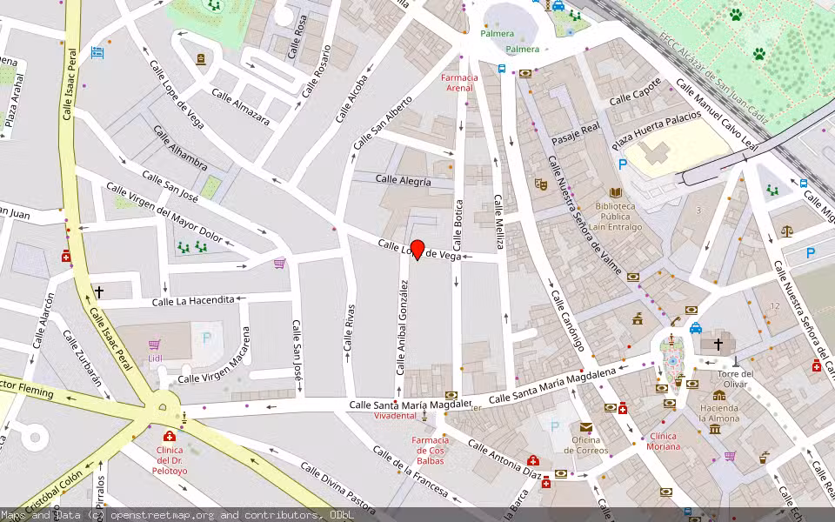Screen dimensions: 835x522
Task: Click the black cross icon above Calle La Hacendita
Action: coord(99,292)
